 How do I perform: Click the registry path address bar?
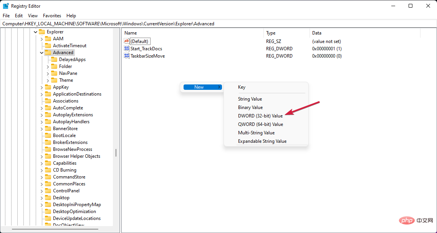pos(218,24)
